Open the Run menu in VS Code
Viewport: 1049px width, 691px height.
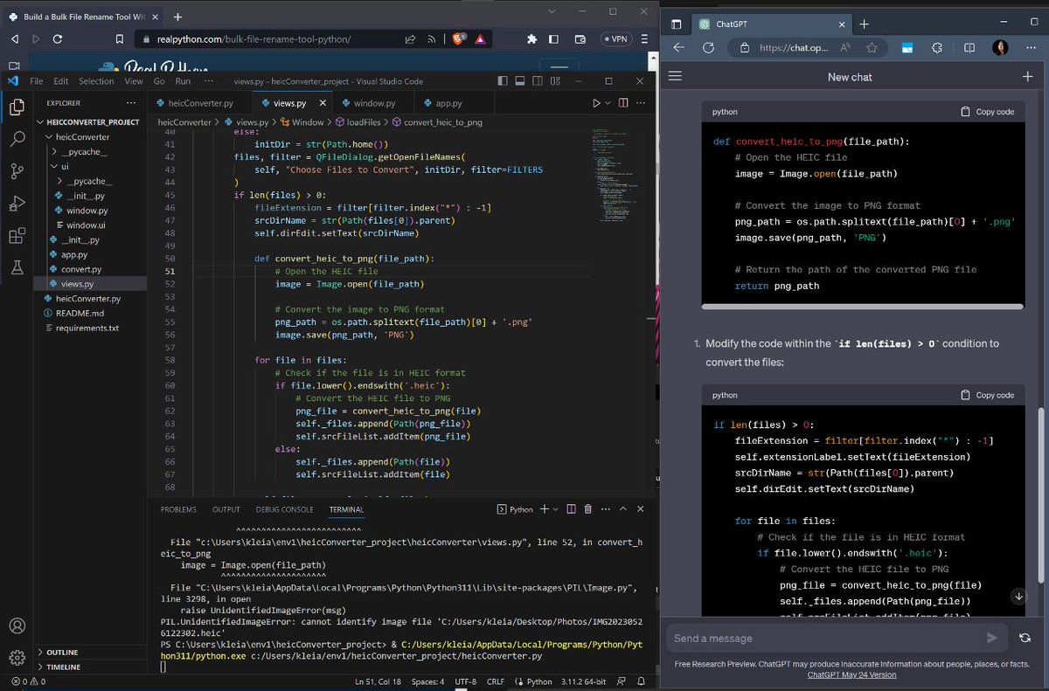coord(183,81)
